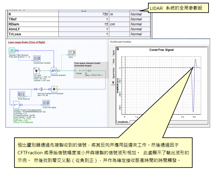Click the 1 µ tick on time axis
Image resolution: width=211 pixels, height=170 pixels.
(x=137, y=117)
